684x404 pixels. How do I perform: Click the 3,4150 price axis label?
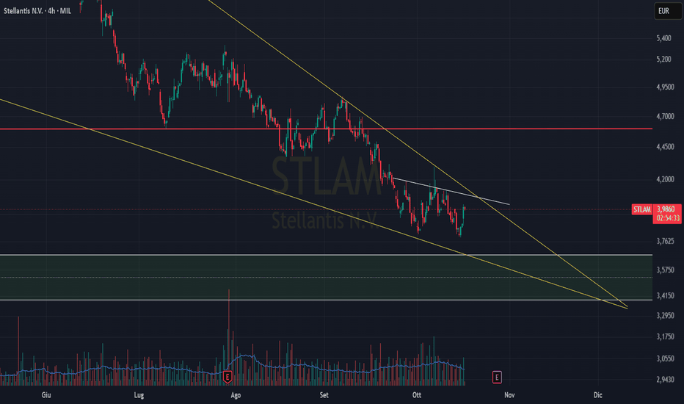pos(665,296)
